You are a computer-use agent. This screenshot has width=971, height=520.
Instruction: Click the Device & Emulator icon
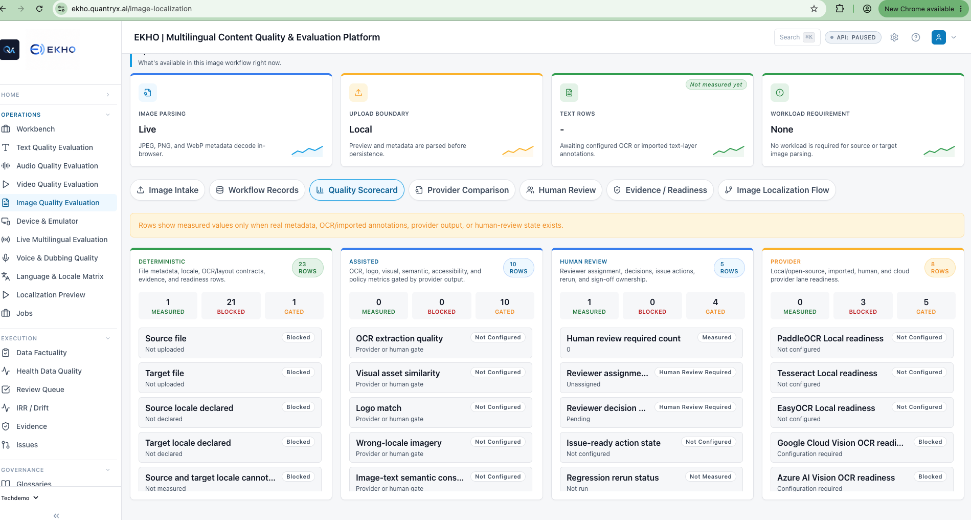click(x=6, y=221)
